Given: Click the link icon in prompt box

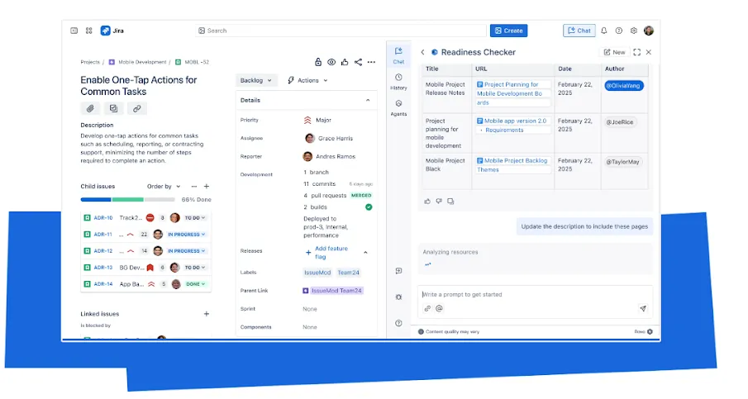Looking at the screenshot, I should coord(427,308).
